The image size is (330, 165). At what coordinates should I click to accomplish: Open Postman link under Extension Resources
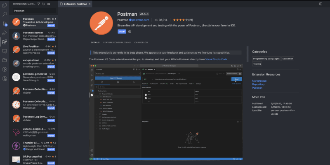[257, 88]
